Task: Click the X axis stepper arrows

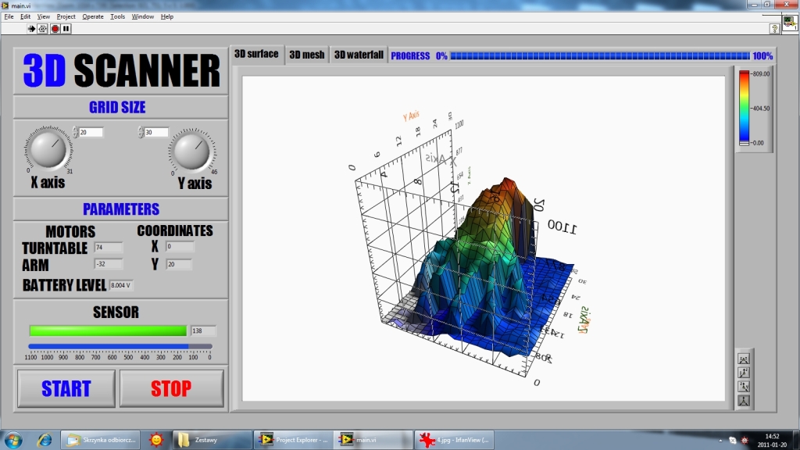Action: point(76,132)
